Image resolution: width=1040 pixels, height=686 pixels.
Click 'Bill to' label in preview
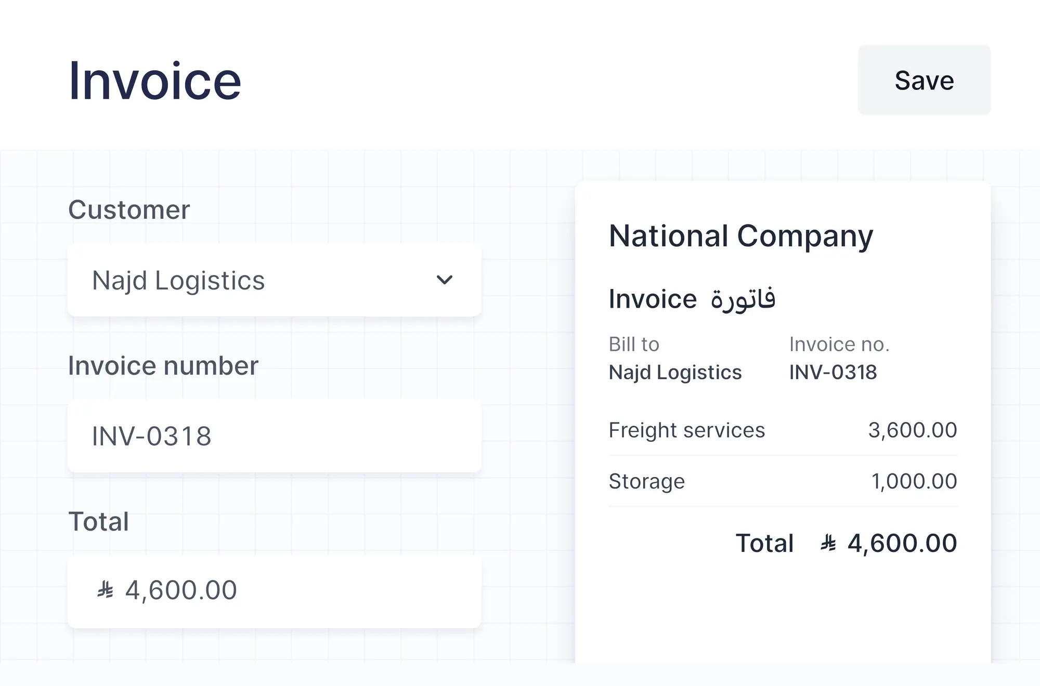634,345
